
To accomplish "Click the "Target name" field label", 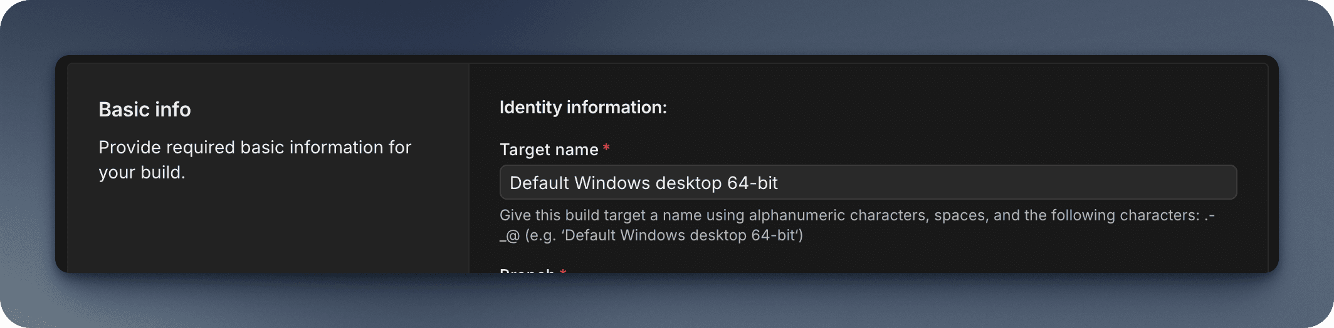I will click(x=549, y=150).
